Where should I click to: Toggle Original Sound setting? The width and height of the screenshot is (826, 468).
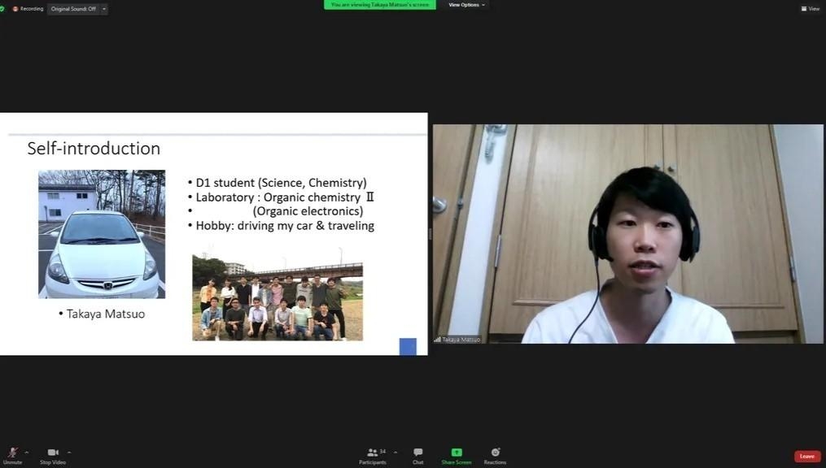[x=72, y=9]
